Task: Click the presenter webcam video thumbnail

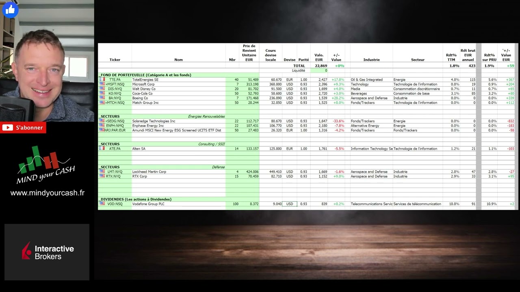Action: pos(47,61)
